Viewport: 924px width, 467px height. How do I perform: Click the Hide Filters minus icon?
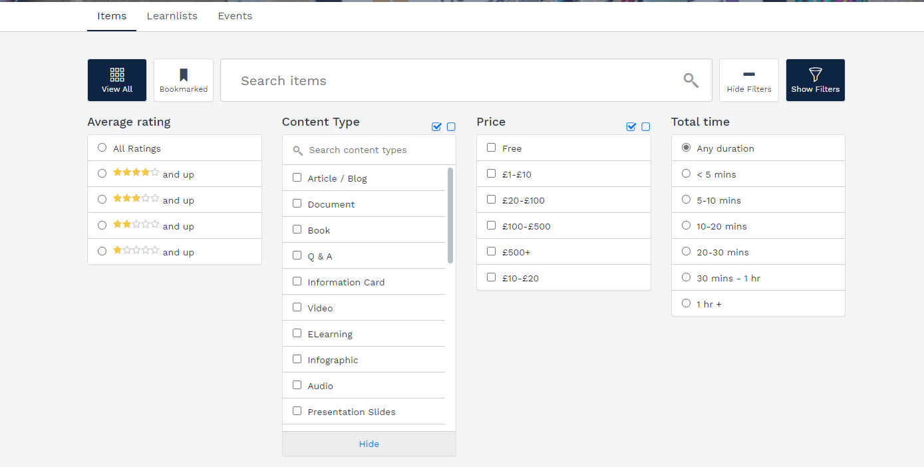(x=749, y=75)
